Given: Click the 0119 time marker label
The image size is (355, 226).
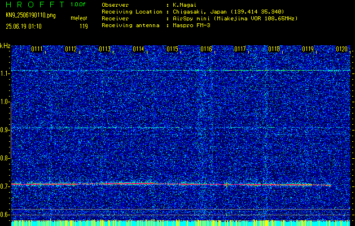Looking at the screenshot, I should (x=308, y=49).
